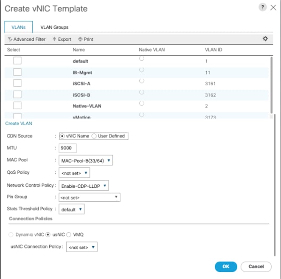Image resolution: width=281 pixels, height=279 pixels.
Task: Check the IB-Mgmt VLAN checkbox
Action: (x=17, y=72)
